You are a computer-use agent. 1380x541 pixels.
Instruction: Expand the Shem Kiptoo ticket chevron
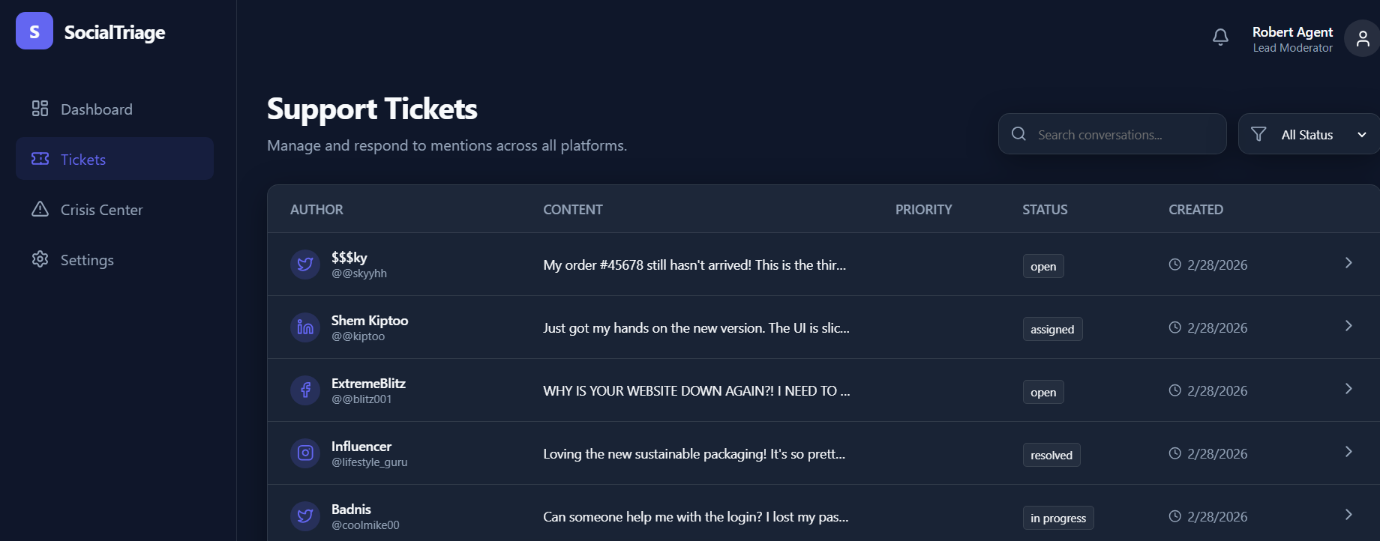point(1348,326)
